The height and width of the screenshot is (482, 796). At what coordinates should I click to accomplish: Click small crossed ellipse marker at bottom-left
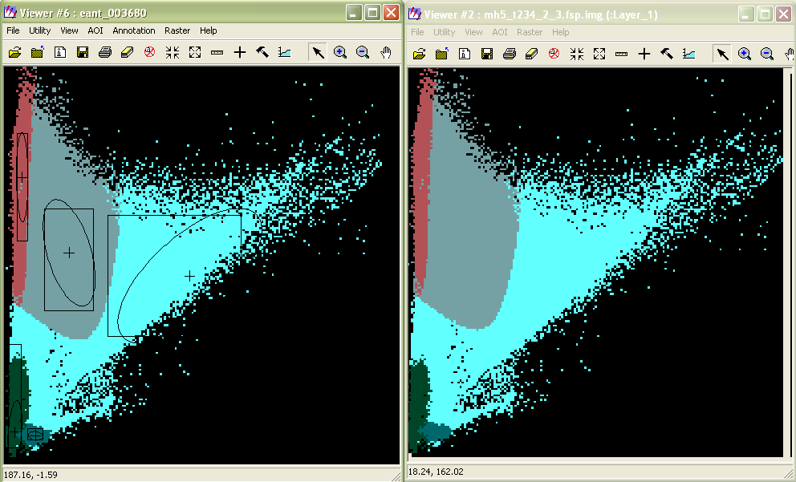click(x=35, y=435)
